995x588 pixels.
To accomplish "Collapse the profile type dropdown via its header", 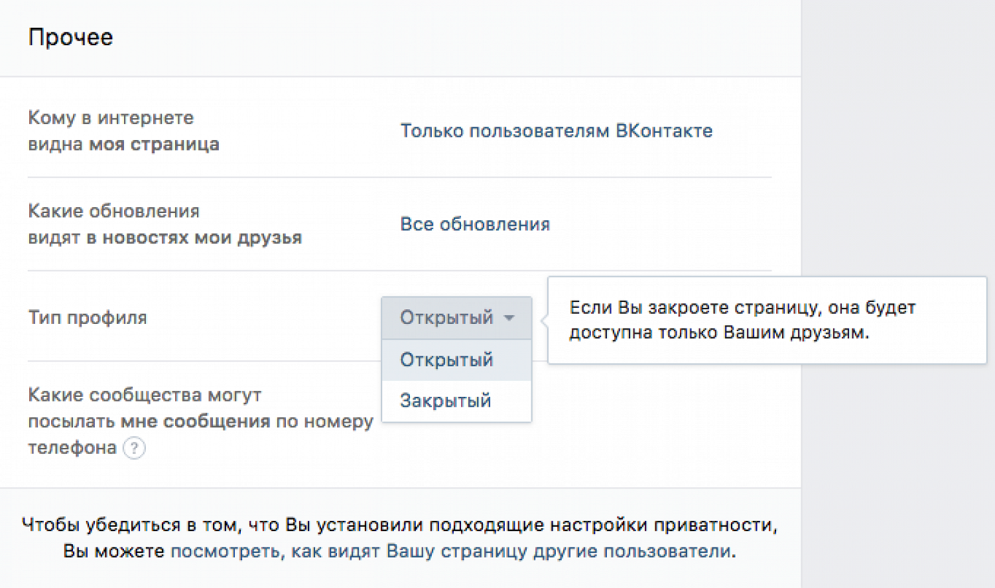I will tap(447, 318).
